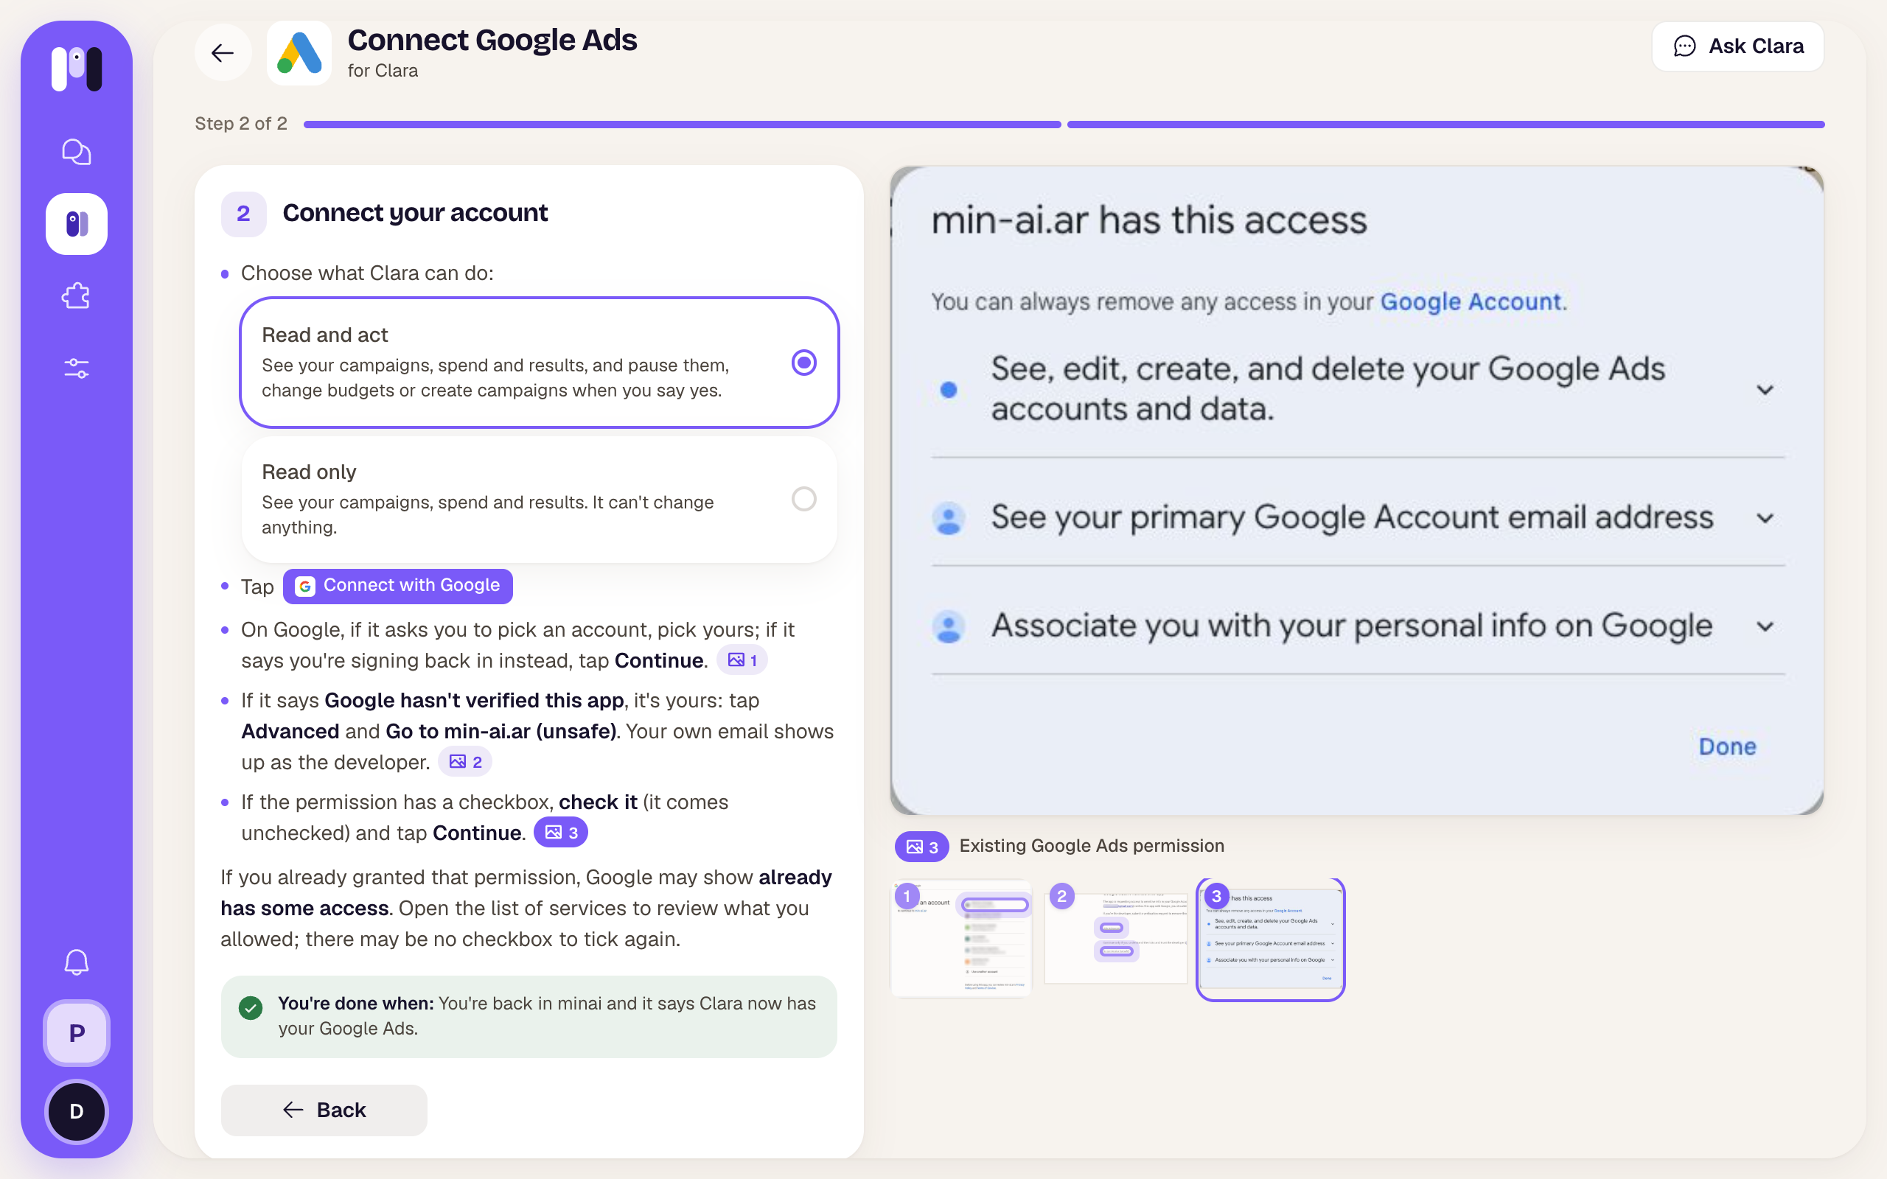The height and width of the screenshot is (1179, 1887).
Task: Show image reference 2 badge
Action: pos(466,762)
